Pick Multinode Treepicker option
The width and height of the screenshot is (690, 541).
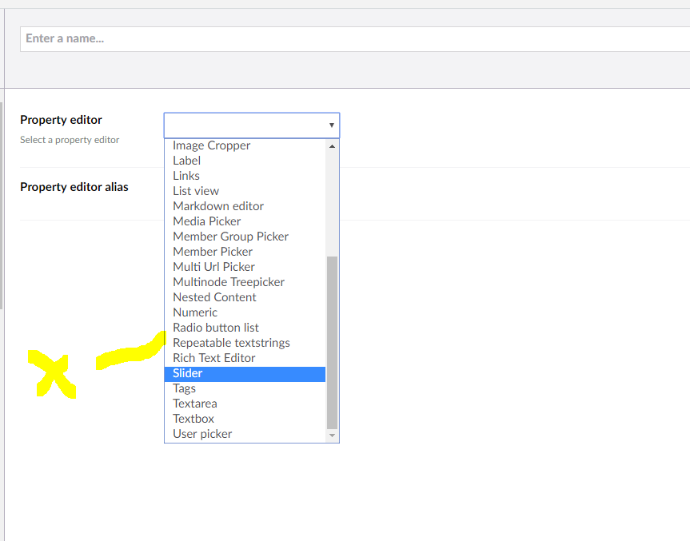(x=245, y=282)
